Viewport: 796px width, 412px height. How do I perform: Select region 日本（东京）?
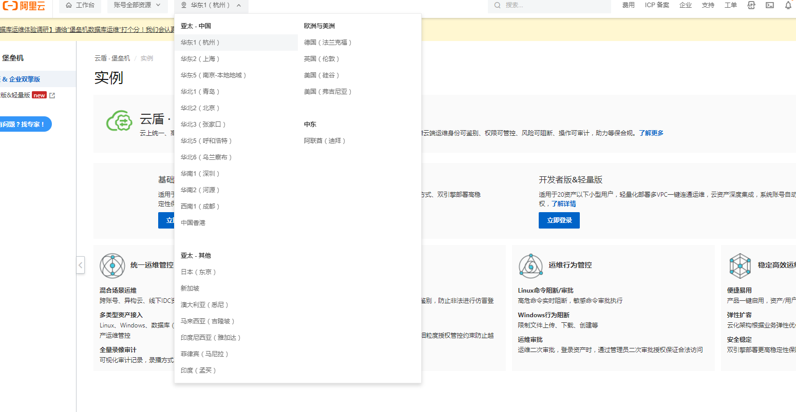(236, 272)
